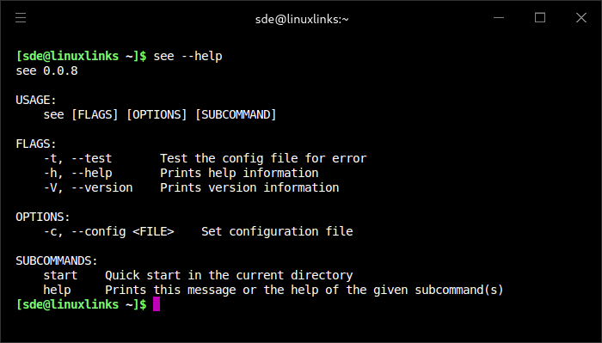Click the --test flag text
The width and height of the screenshot is (602, 343).
tap(92, 158)
